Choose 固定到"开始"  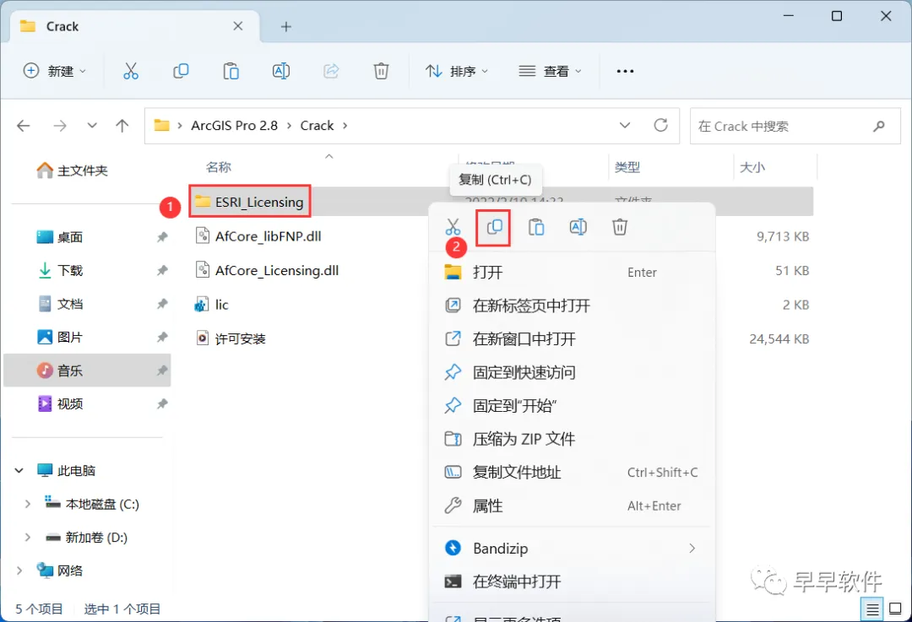click(x=572, y=406)
